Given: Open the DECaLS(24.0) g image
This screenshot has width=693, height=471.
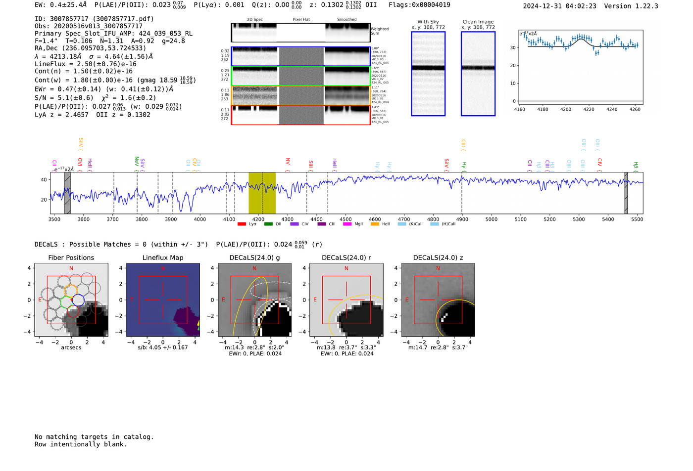Looking at the screenshot, I should click(254, 300).
